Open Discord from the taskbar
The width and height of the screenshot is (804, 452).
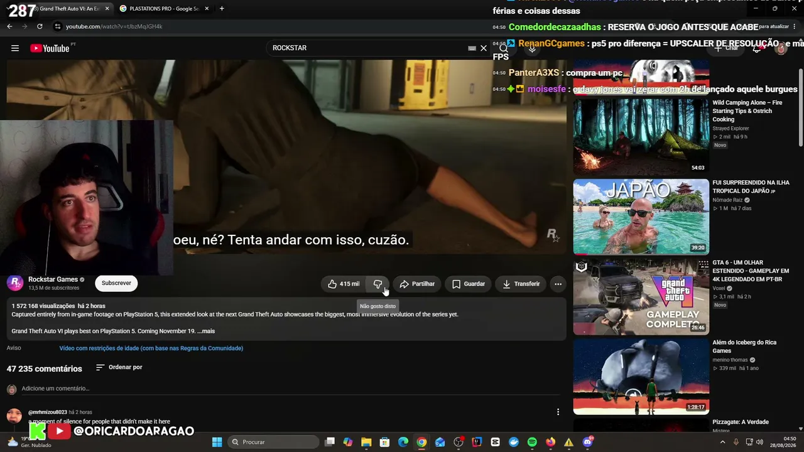point(587,442)
